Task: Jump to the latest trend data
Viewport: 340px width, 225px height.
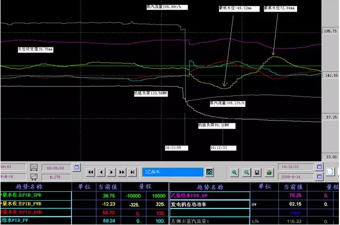Action: (133, 172)
